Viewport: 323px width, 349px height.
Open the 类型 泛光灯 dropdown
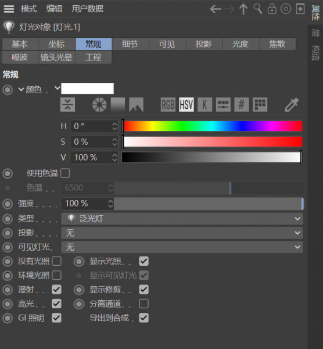tap(182, 219)
